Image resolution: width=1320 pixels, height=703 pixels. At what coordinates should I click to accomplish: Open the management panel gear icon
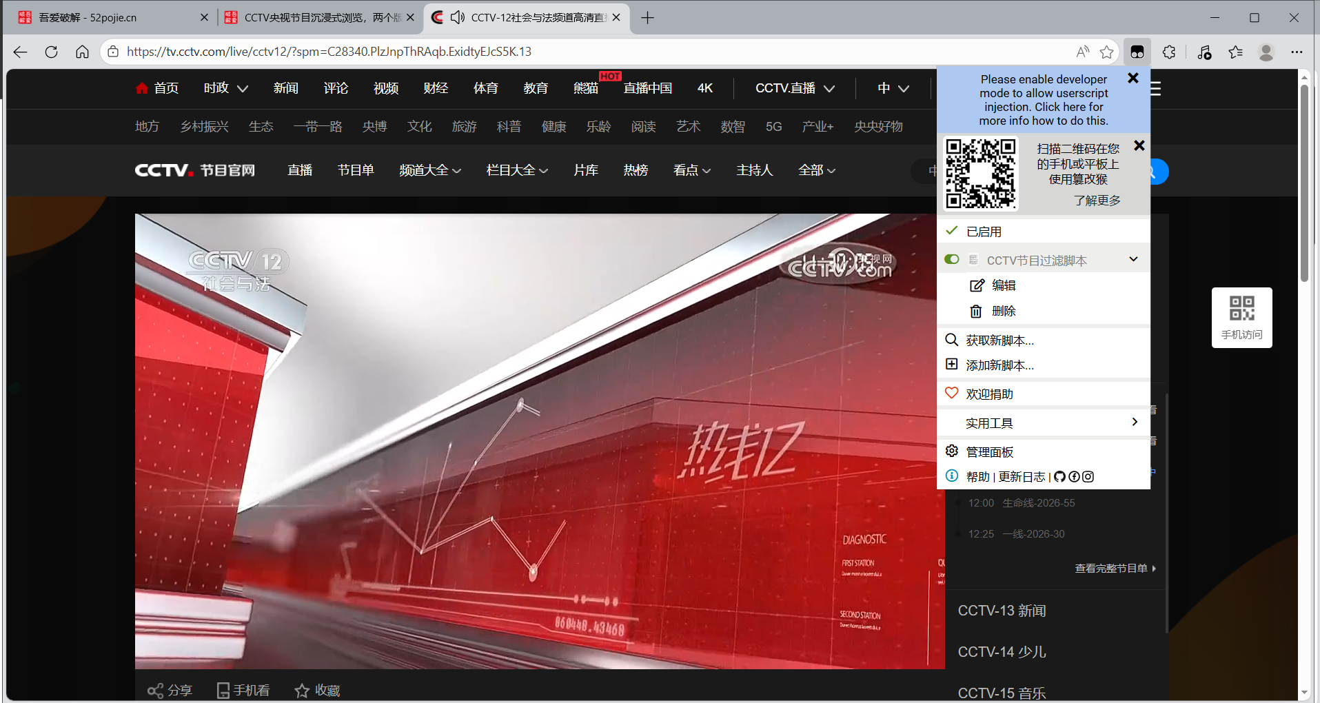952,451
